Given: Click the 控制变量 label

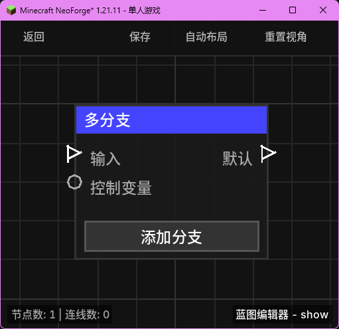Looking at the screenshot, I should [x=121, y=188].
